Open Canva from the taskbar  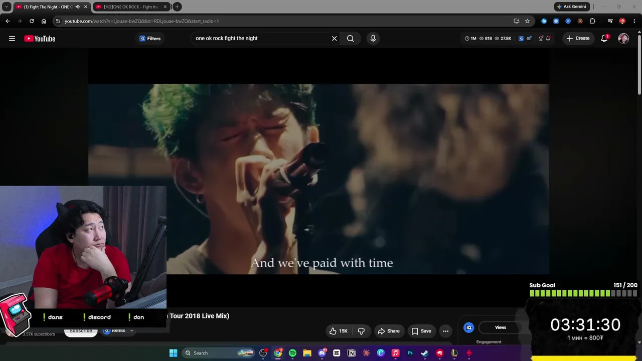(381, 353)
